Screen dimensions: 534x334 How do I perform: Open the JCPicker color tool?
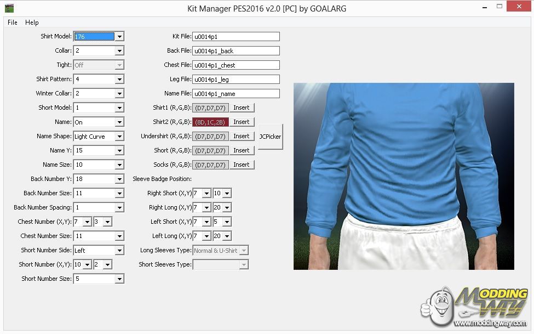pos(270,137)
